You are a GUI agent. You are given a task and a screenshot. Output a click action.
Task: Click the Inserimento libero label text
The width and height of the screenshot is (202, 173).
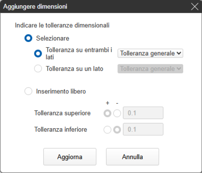[x=61, y=91]
